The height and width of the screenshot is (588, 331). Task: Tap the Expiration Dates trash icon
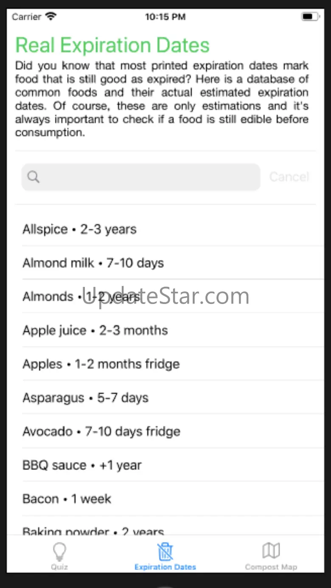point(165,552)
